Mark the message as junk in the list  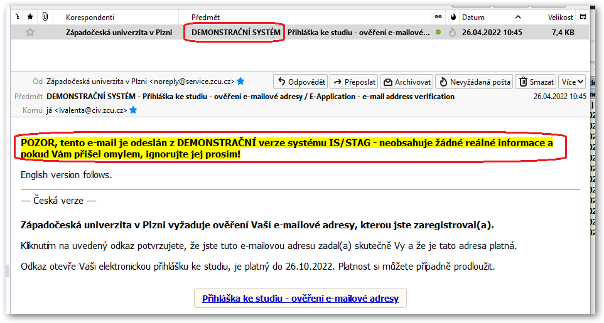453,33
